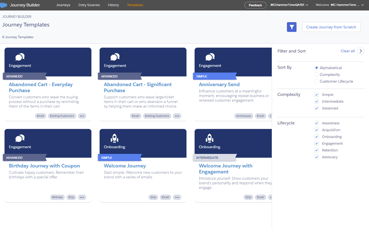
Task: Click the Drip tag on Welcome Journey with Engagement
Action: (x=248, y=197)
